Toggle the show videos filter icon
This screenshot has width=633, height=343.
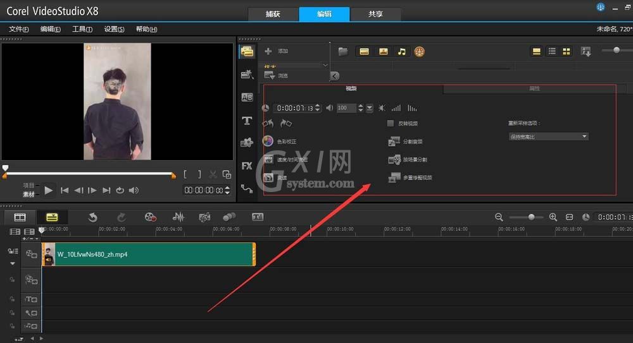tap(364, 51)
